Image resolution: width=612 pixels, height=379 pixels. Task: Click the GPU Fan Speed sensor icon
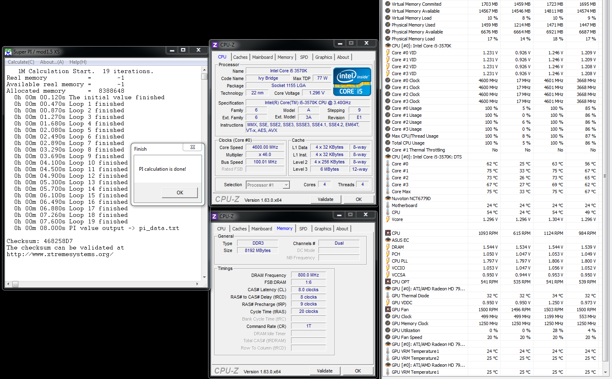point(388,337)
